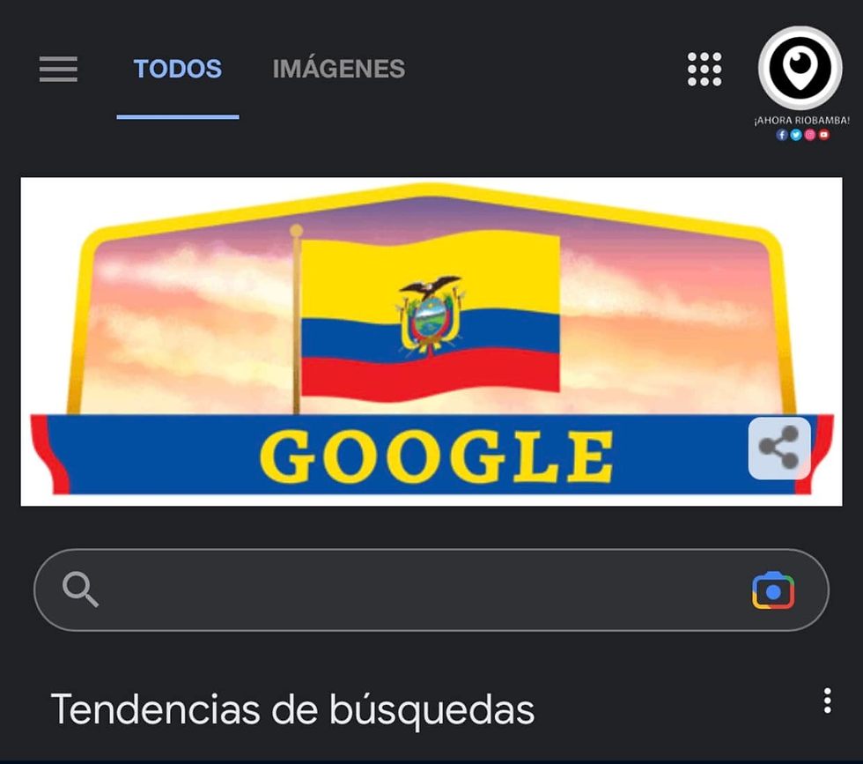Click the coat of arms on the flag
863x764 pixels.
(431, 315)
